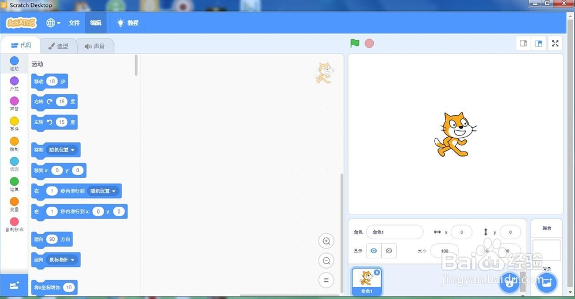Click the sprite name field 角色1
575x299 pixels.
pyautogui.click(x=394, y=232)
